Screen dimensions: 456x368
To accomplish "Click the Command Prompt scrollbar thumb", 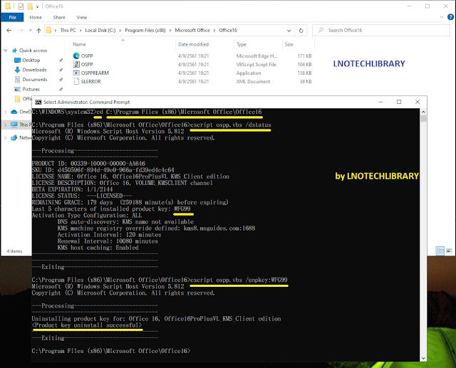I will pos(423,118).
